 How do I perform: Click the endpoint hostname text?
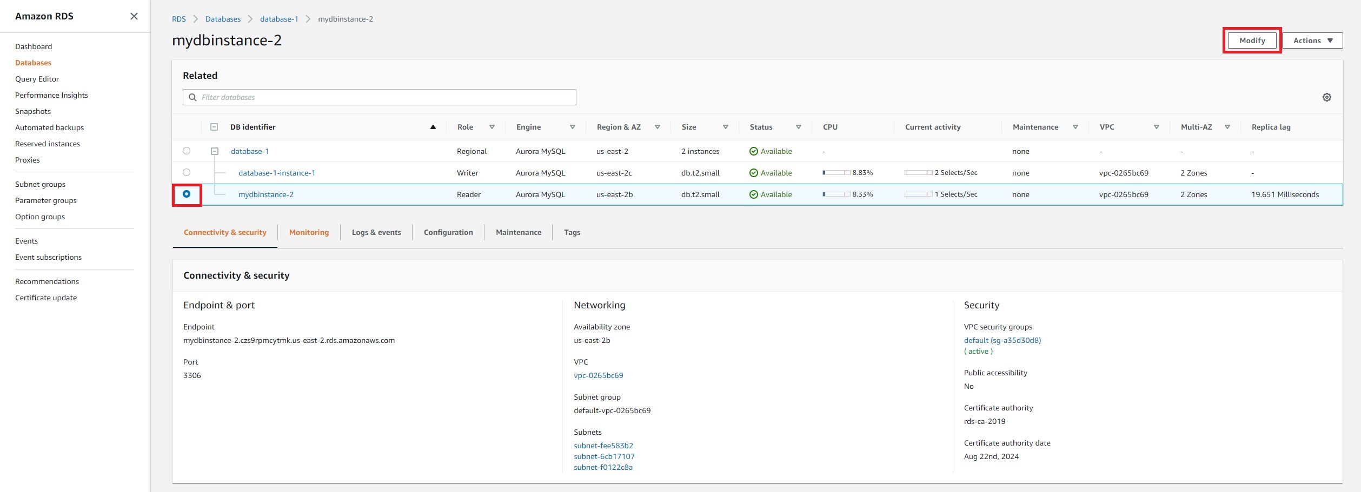[x=289, y=340]
